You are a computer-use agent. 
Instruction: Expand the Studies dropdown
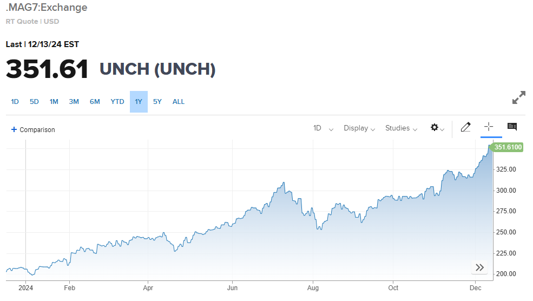(401, 128)
